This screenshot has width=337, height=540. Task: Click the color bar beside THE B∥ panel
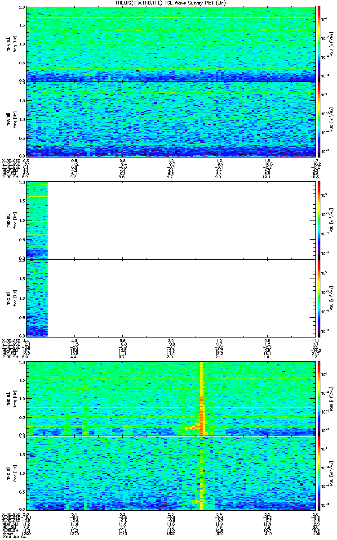[x=319, y=473]
